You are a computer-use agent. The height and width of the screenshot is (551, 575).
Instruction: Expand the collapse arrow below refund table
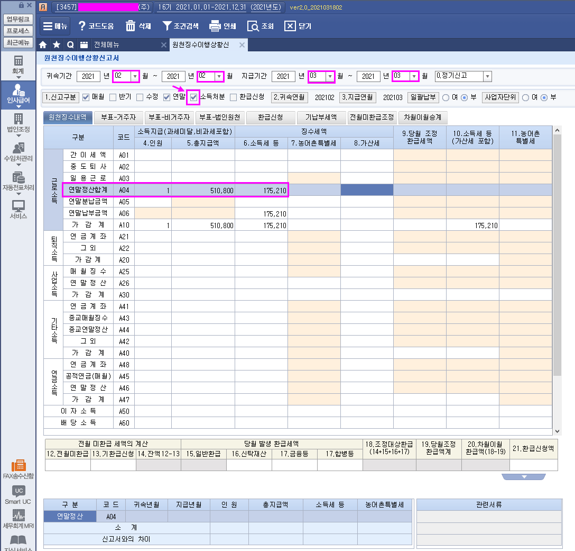click(x=524, y=477)
